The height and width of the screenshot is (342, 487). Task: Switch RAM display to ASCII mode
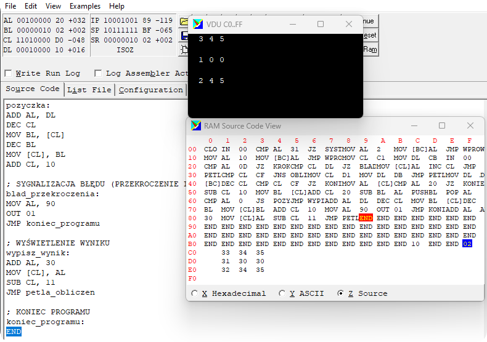pos(282,293)
